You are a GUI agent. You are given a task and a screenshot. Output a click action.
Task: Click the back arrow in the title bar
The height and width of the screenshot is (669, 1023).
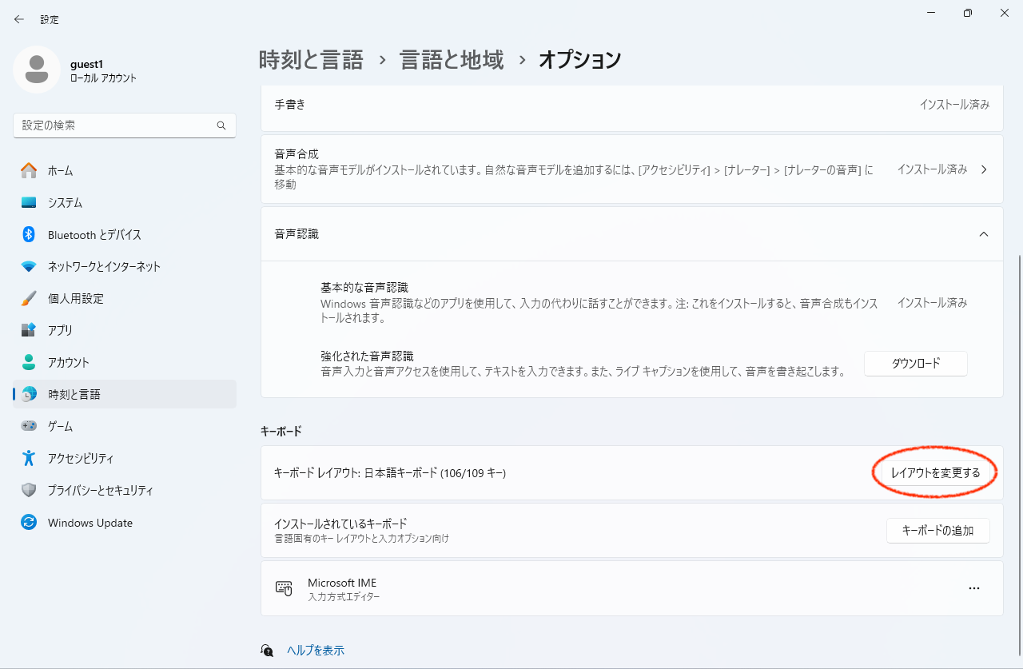19,19
